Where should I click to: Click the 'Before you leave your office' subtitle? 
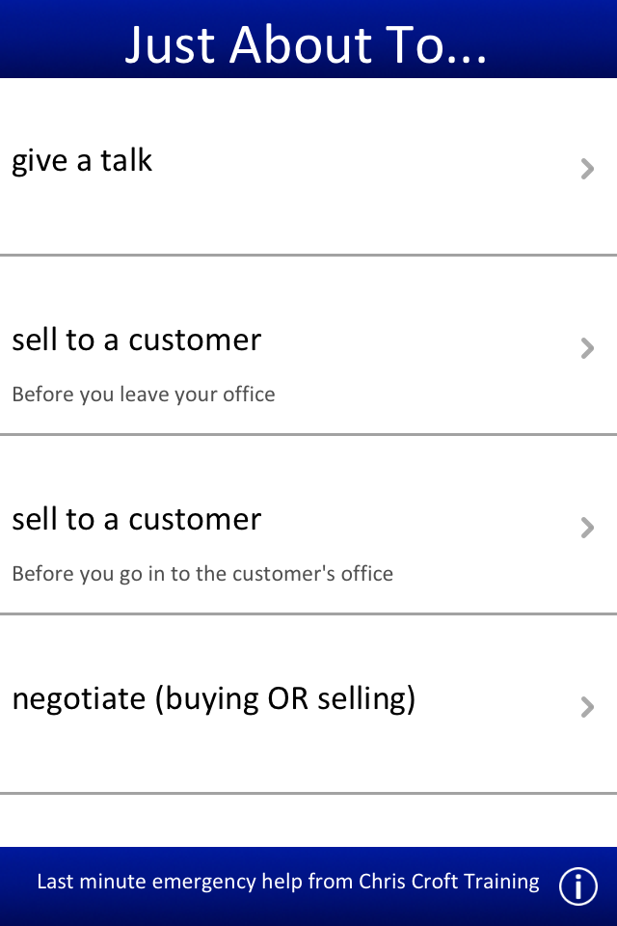tap(143, 395)
